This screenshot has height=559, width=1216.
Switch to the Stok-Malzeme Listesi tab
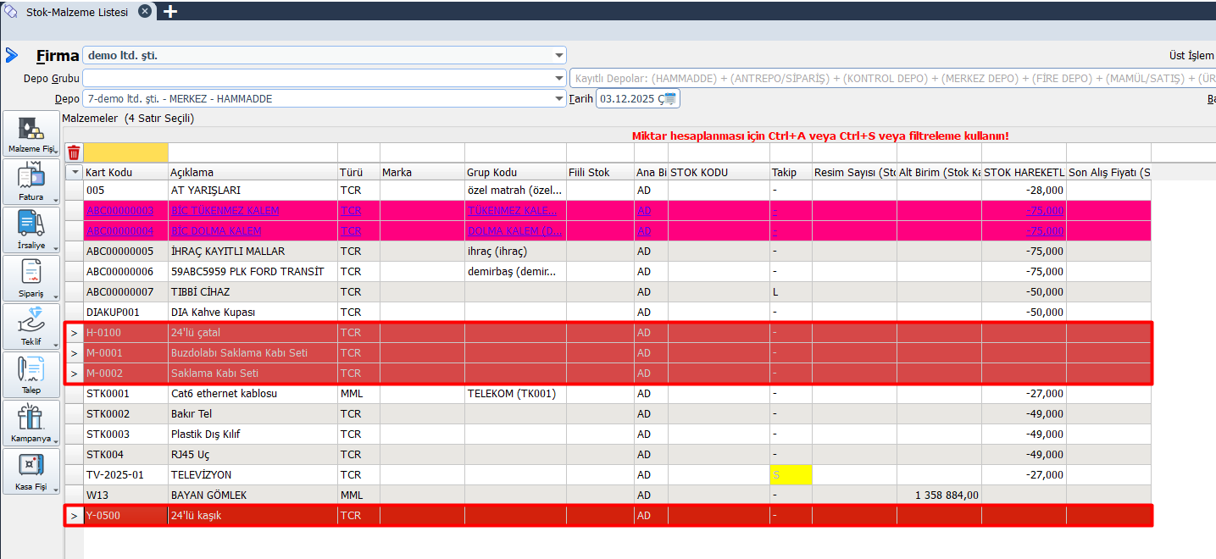[76, 12]
